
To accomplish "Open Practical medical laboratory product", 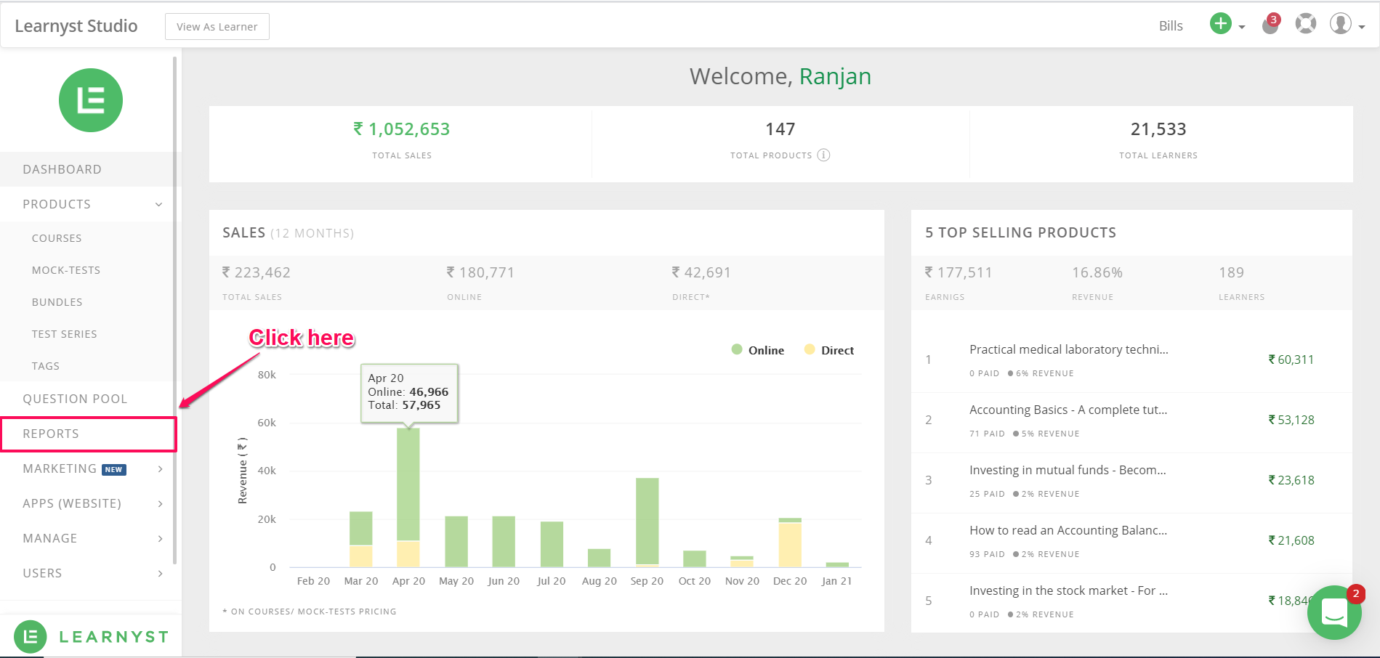I will pos(1068,349).
